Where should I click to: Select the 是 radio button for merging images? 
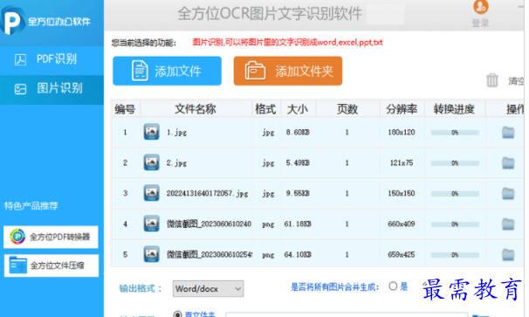[393, 286]
